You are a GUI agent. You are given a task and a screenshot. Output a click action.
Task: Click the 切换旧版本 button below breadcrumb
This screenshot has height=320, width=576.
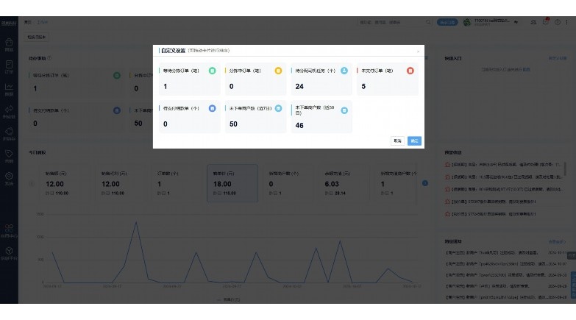point(36,37)
